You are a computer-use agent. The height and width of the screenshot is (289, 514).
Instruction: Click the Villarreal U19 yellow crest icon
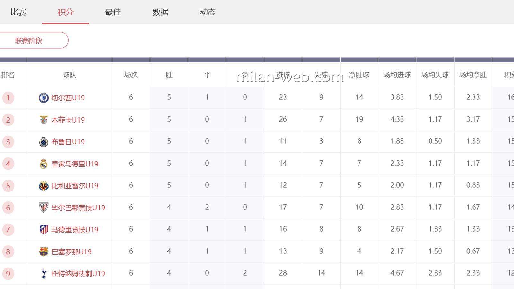click(43, 186)
